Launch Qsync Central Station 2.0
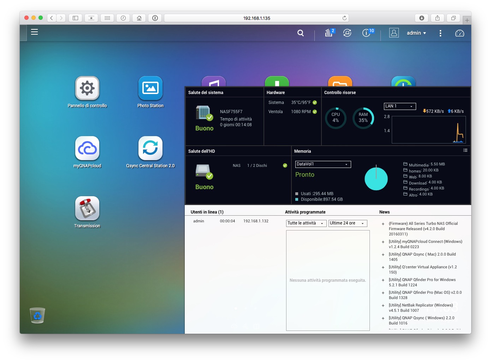This screenshot has width=491, height=362. coord(150,148)
